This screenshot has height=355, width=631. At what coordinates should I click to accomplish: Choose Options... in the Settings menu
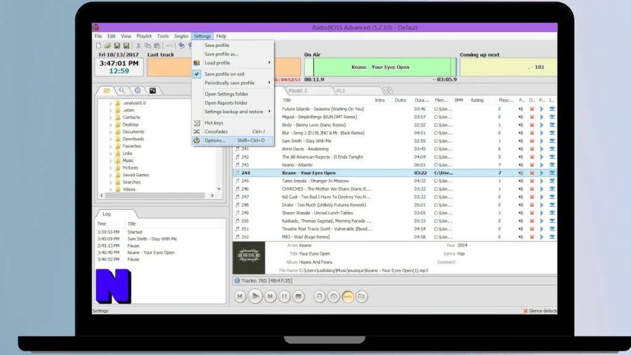[233, 141]
